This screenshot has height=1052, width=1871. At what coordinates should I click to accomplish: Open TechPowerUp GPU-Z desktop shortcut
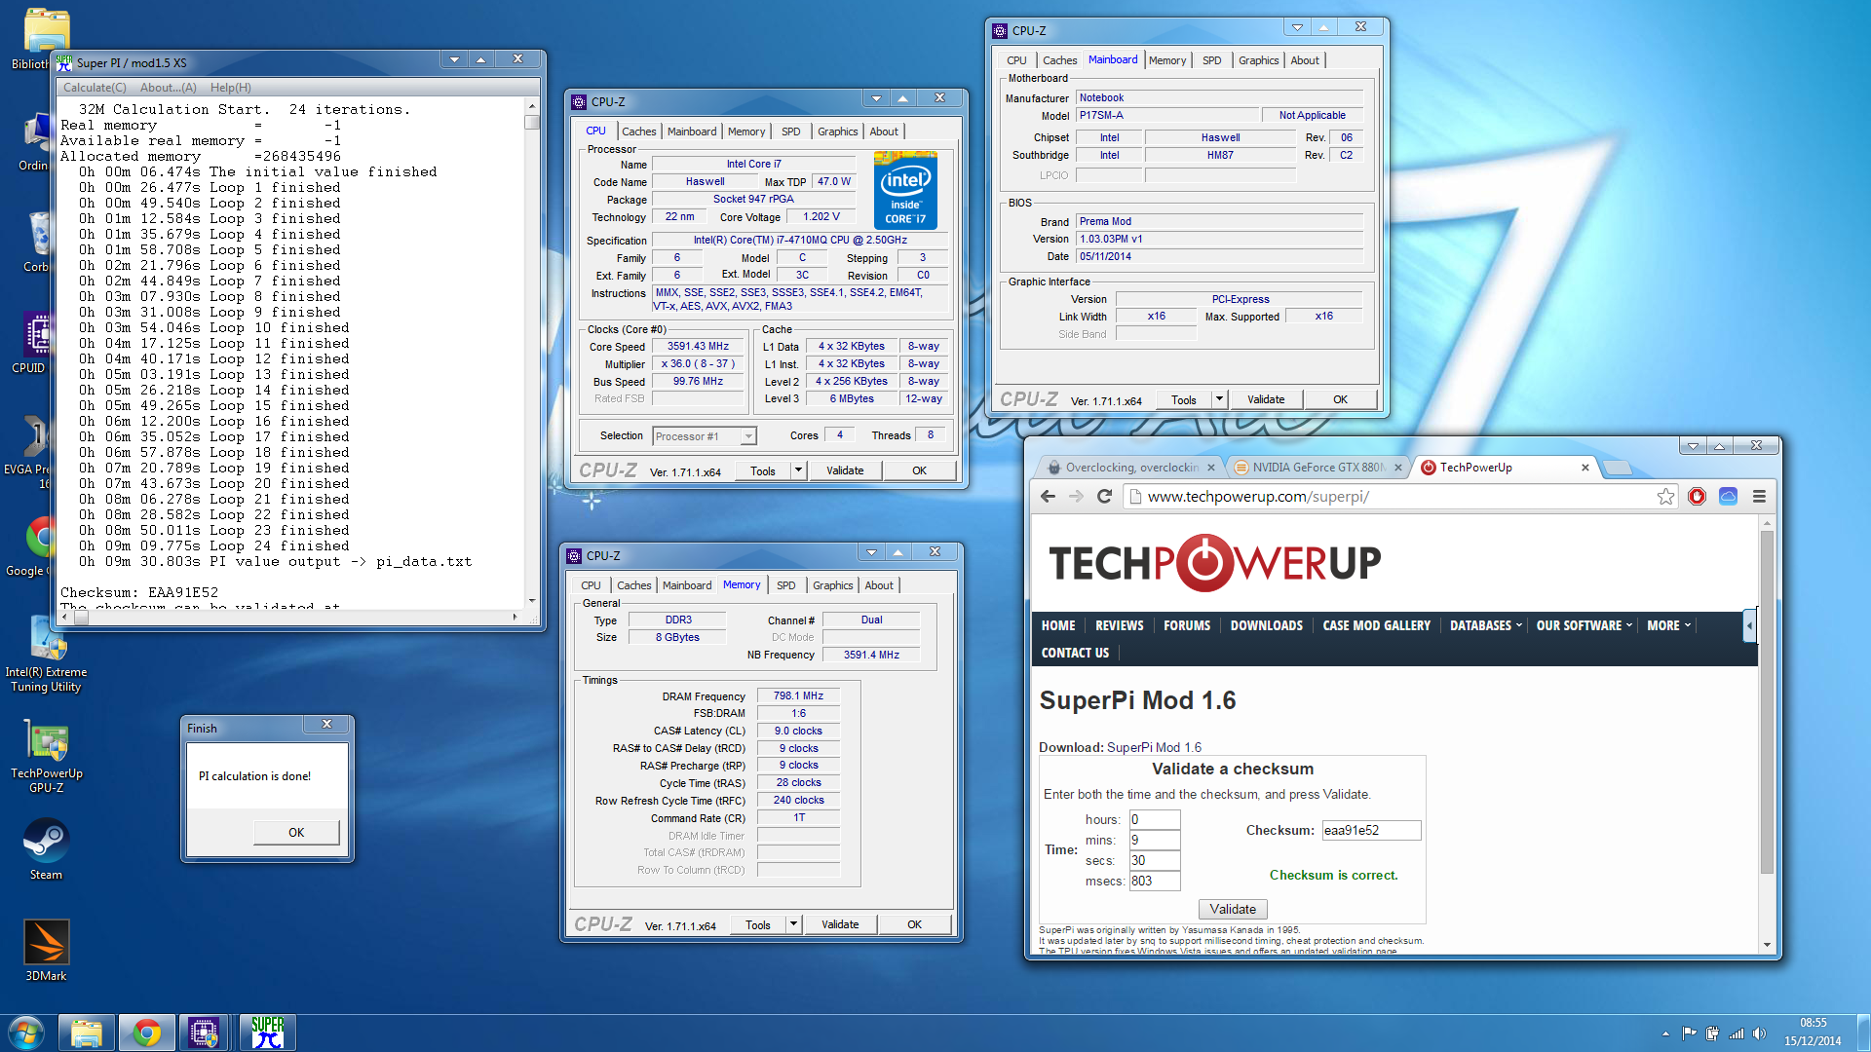click(x=46, y=755)
